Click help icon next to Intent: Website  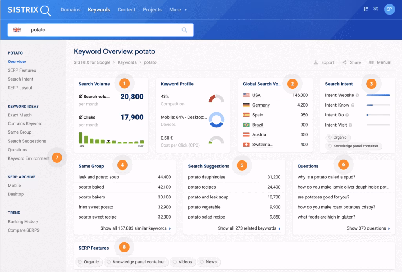[x=357, y=95]
